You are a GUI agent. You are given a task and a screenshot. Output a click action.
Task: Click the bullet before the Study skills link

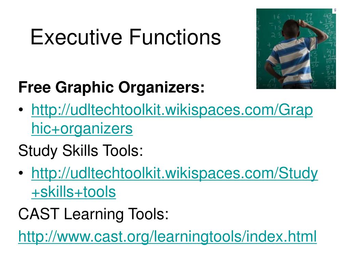click(x=21, y=173)
